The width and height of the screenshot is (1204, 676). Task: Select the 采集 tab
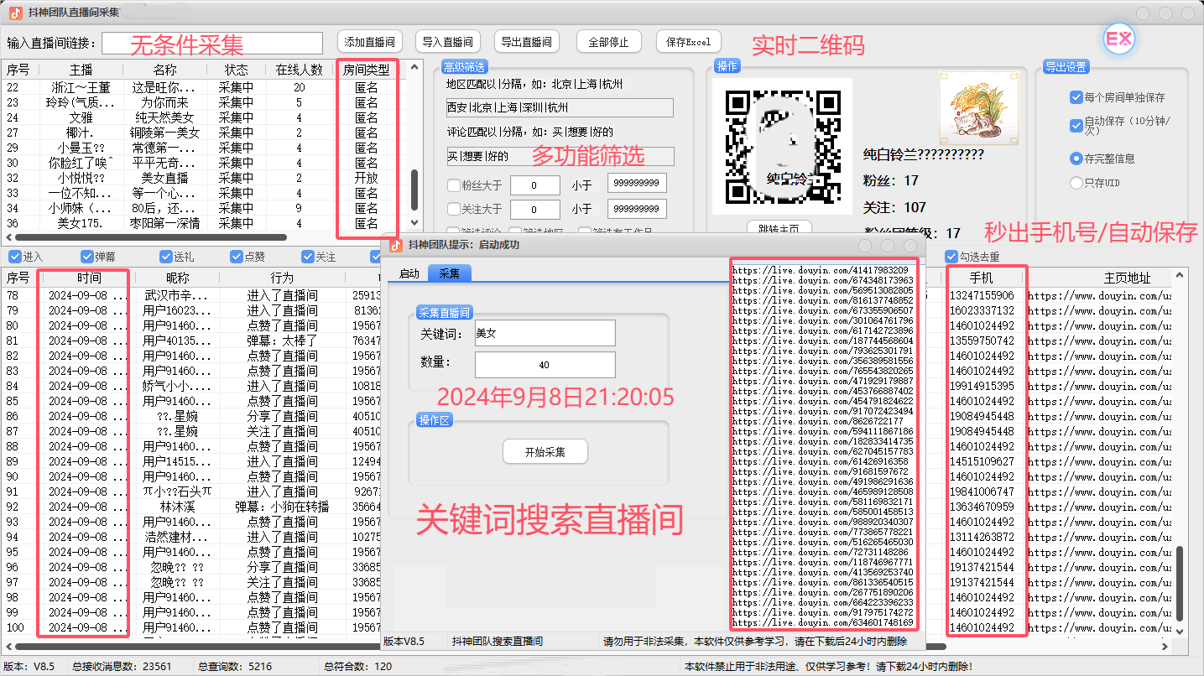449,273
